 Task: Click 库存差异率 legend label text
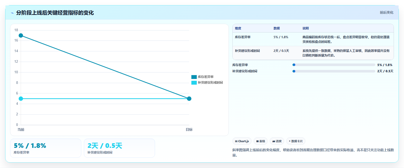tap(205, 77)
